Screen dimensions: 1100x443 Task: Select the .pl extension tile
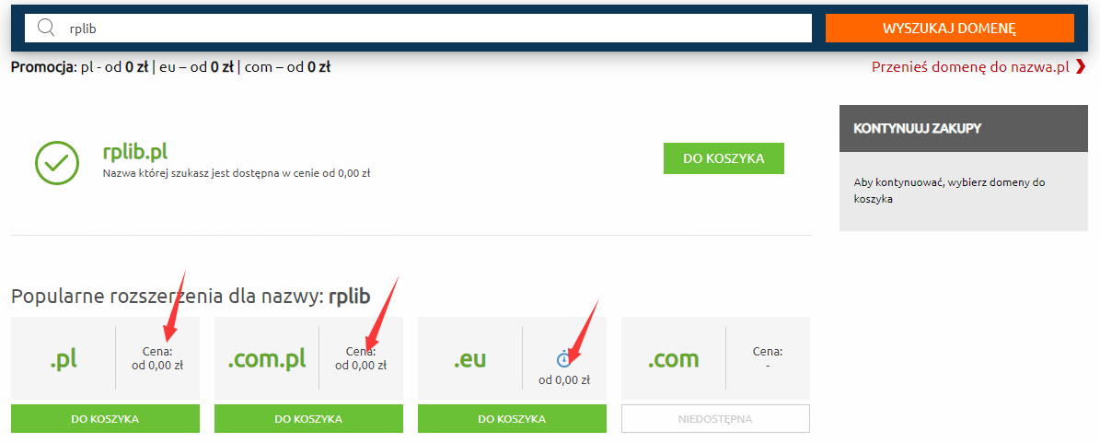(x=105, y=358)
